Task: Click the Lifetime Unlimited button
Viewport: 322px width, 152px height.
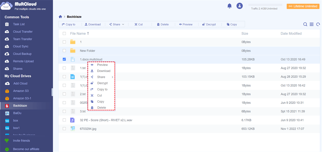Action: coord(303,6)
